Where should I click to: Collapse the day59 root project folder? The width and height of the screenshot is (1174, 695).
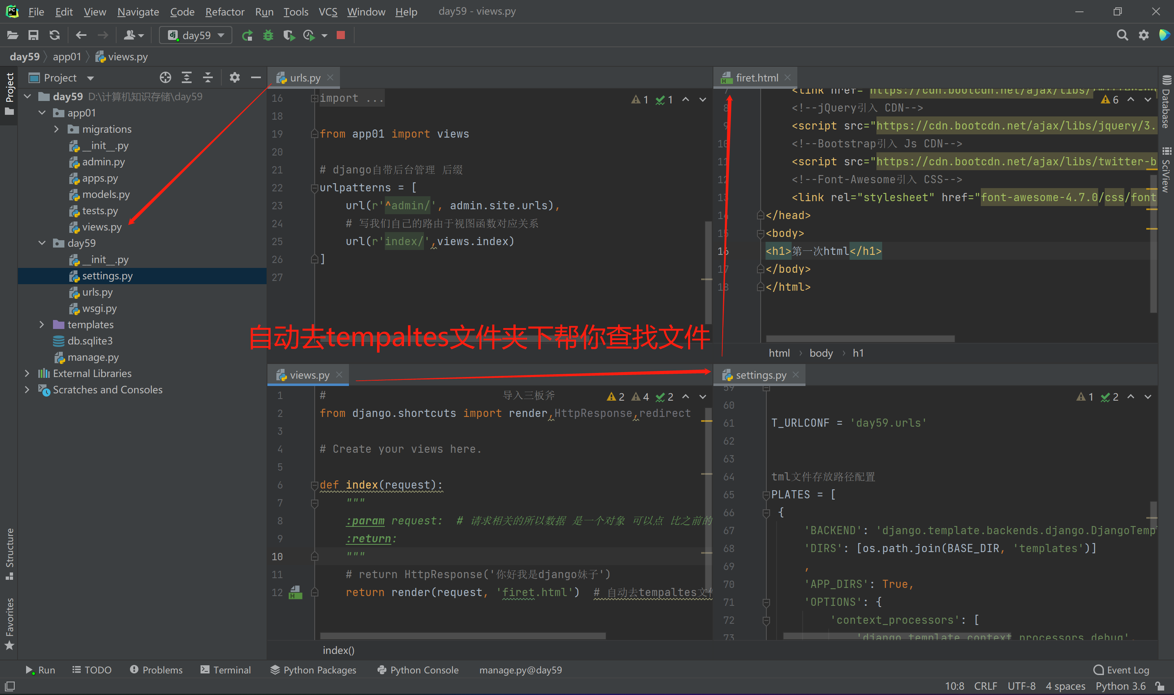[x=28, y=96]
